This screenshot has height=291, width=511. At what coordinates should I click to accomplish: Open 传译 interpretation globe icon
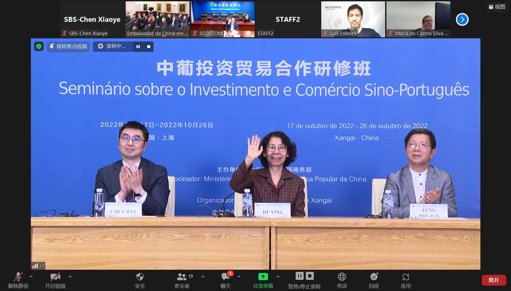(342, 280)
